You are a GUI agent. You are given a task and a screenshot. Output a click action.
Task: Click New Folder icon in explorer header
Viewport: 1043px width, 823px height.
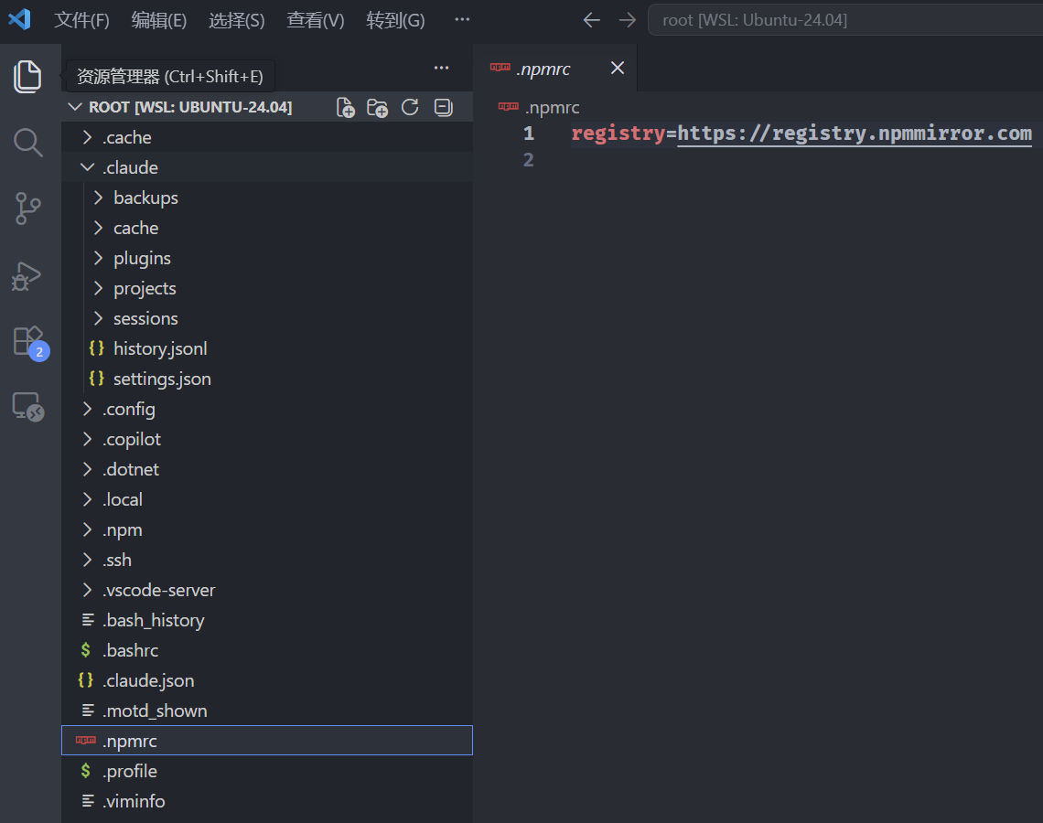377,108
